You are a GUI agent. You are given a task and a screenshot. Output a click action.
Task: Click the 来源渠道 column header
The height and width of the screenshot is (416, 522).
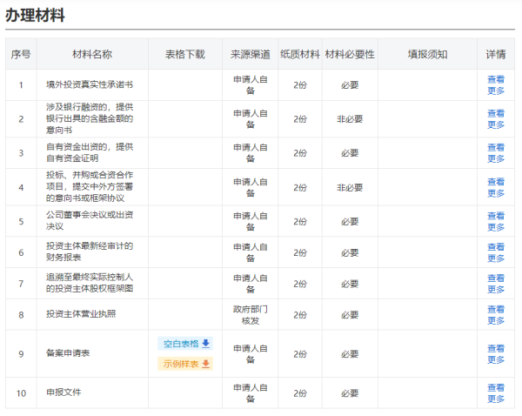251,54
